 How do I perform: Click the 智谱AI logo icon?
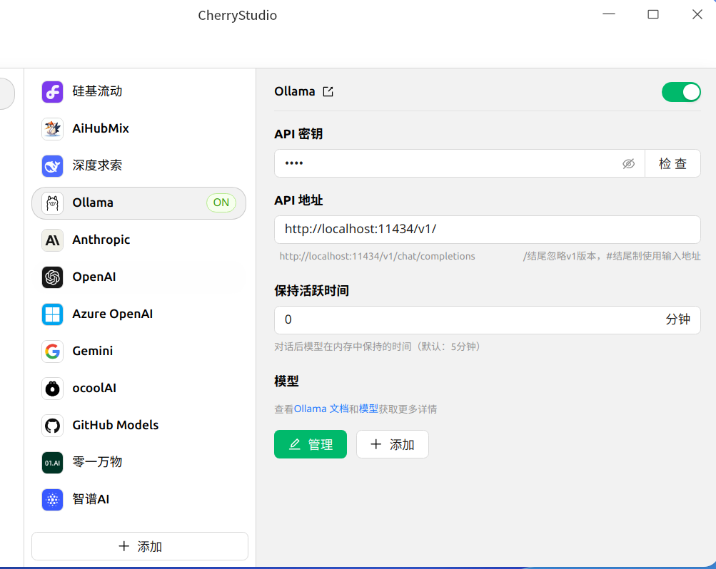point(53,500)
